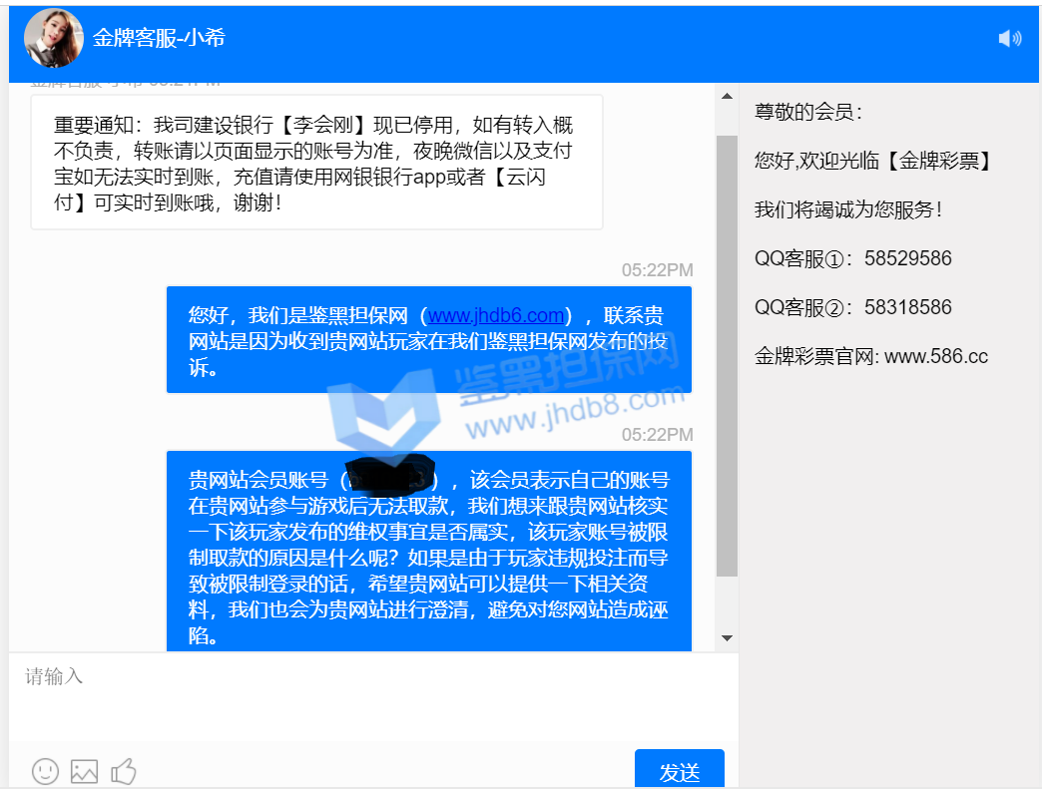The width and height of the screenshot is (1042, 792).
Task: Click QQ客服① number 58529586
Action: [x=907, y=258]
